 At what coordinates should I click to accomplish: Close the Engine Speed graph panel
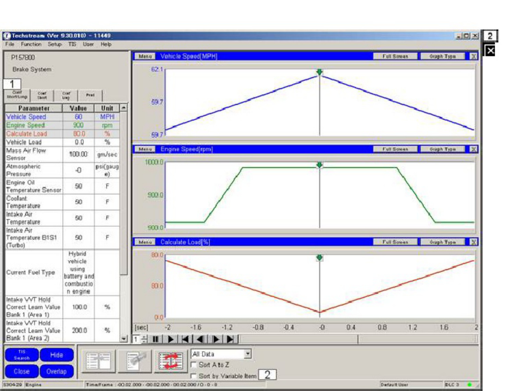[x=474, y=149]
